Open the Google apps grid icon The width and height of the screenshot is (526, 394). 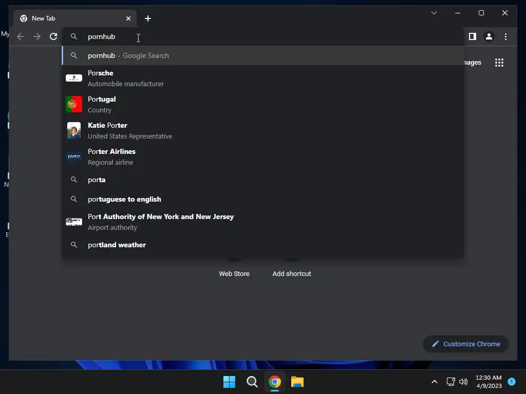coord(499,63)
